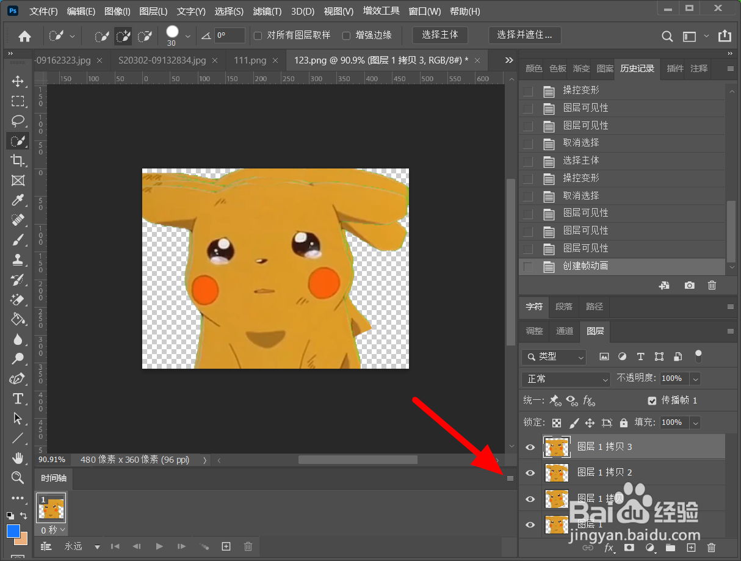Open blend mode 正常 dropdown
Viewport: 741px width, 561px height.
(566, 379)
